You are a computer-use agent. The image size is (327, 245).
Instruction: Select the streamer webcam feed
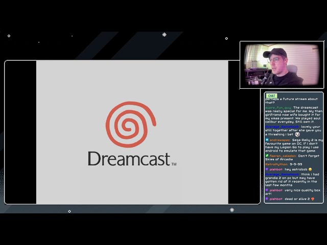pos(282,65)
